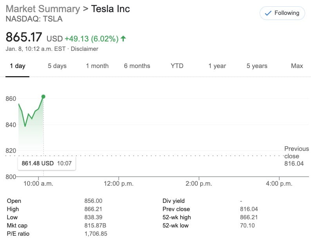Click the 861.48 USD price tooltip
This screenshot has width=311, height=240.
click(47, 163)
